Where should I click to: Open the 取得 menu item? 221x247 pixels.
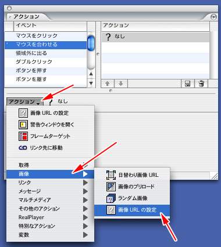50,165
